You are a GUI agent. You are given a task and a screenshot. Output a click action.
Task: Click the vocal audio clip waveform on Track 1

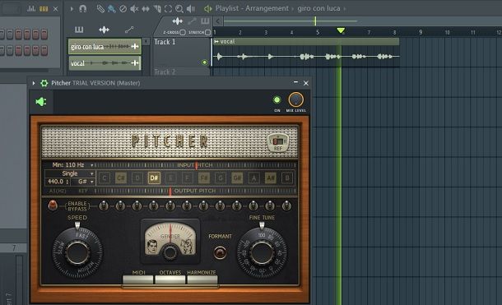[306, 57]
